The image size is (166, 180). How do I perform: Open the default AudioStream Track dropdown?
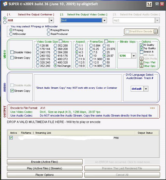point(146,89)
